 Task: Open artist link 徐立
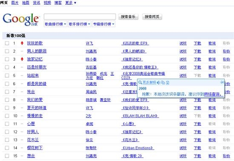click(89, 140)
